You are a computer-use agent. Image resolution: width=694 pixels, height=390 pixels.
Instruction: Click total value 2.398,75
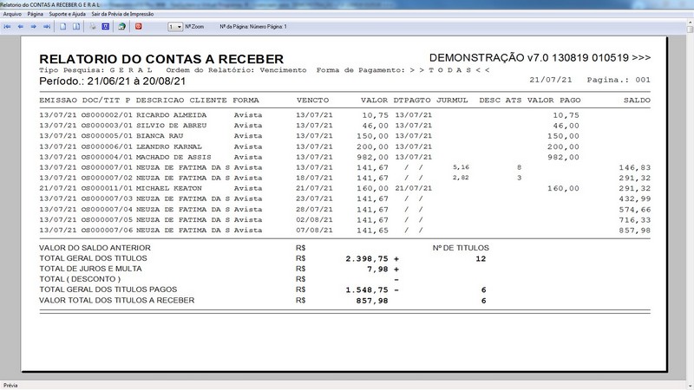(x=367, y=258)
